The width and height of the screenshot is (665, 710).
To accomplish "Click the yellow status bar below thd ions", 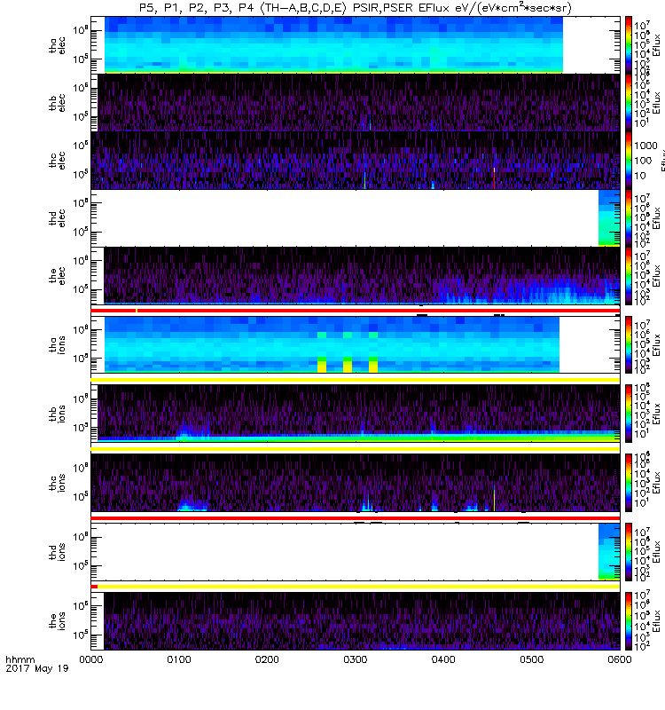I will coord(359,587).
